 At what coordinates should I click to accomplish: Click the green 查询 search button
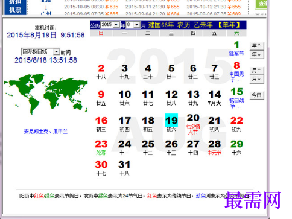pyautogui.click(x=261, y=4)
